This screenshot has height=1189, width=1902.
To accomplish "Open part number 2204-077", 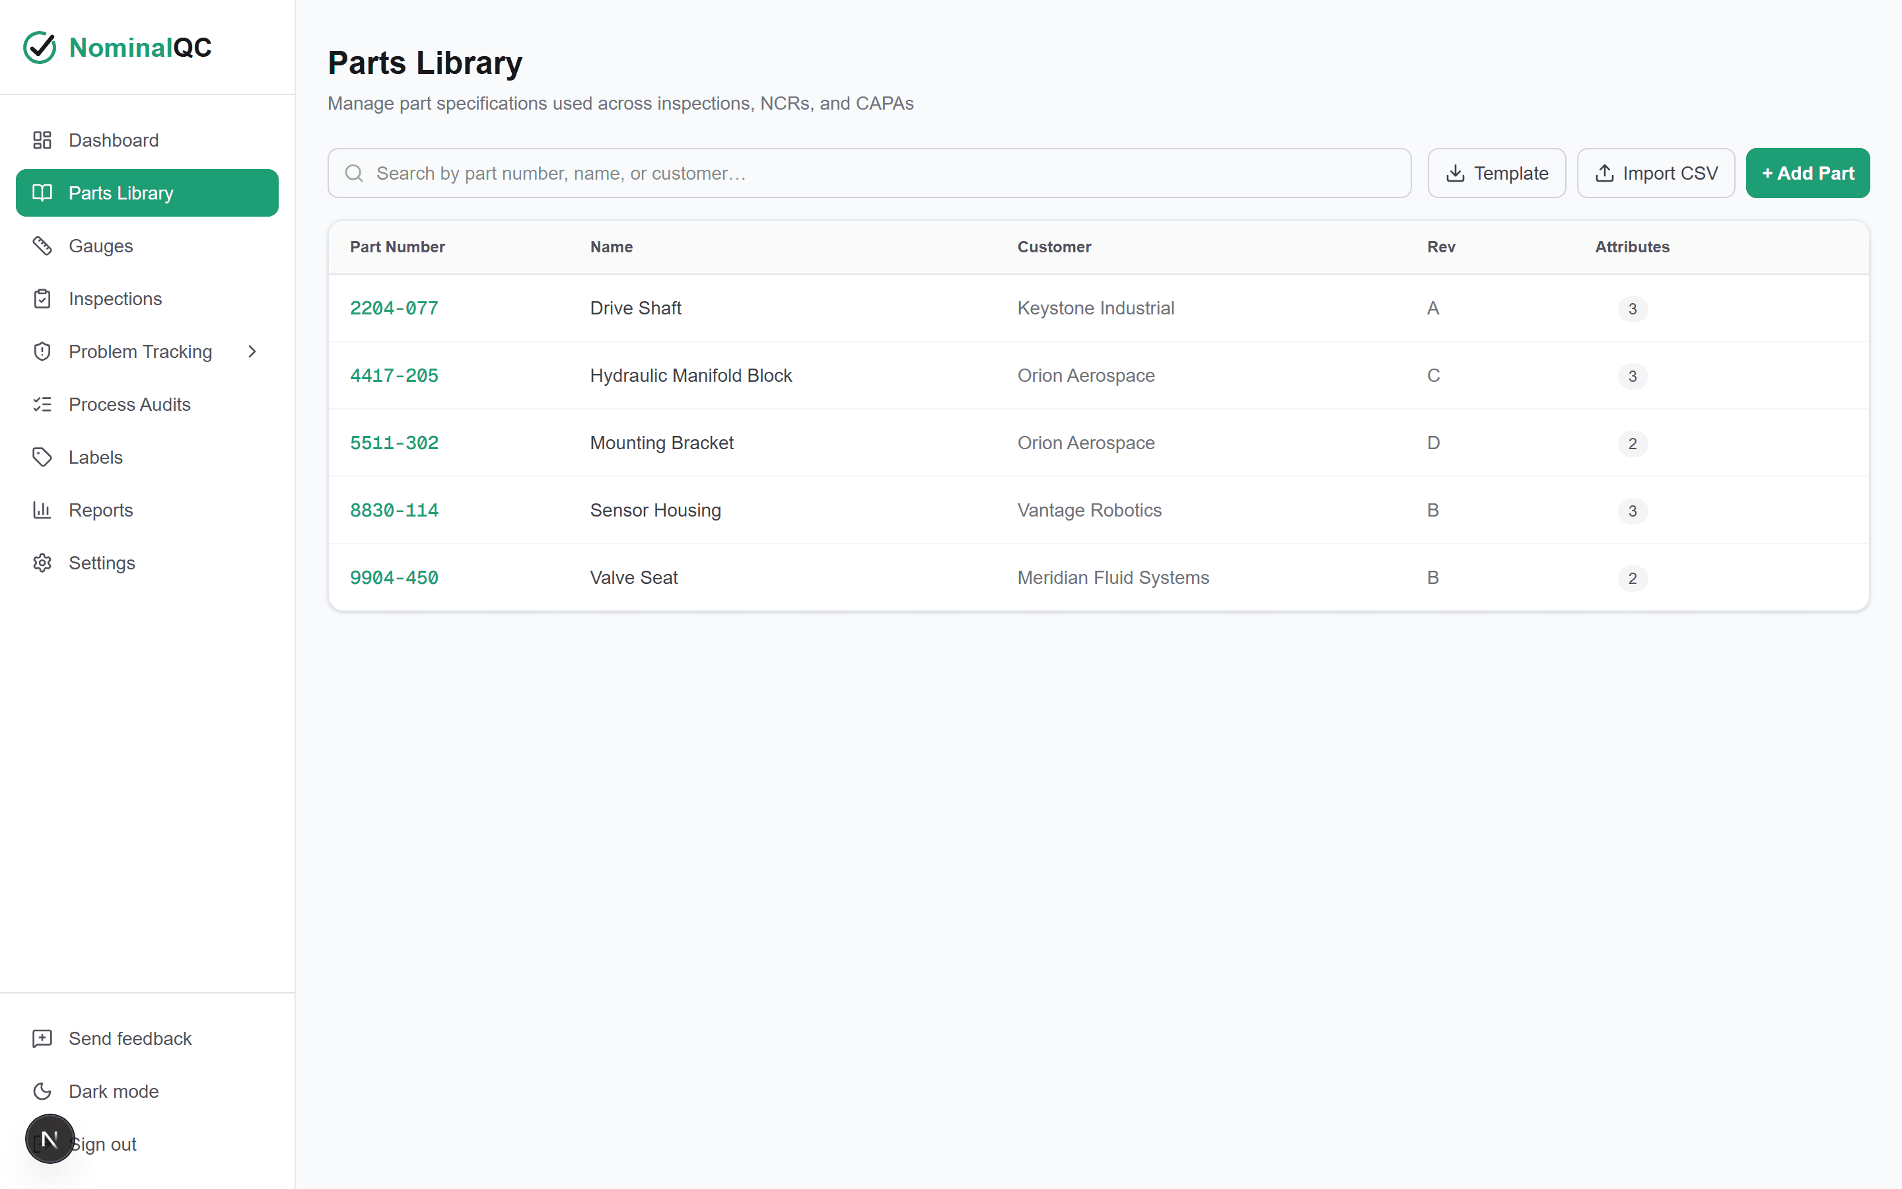I will [x=394, y=308].
